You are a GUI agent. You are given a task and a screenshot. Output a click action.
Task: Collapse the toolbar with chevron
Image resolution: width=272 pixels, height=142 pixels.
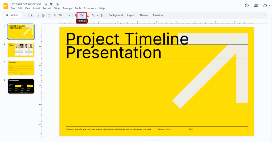pyautogui.click(x=263, y=15)
